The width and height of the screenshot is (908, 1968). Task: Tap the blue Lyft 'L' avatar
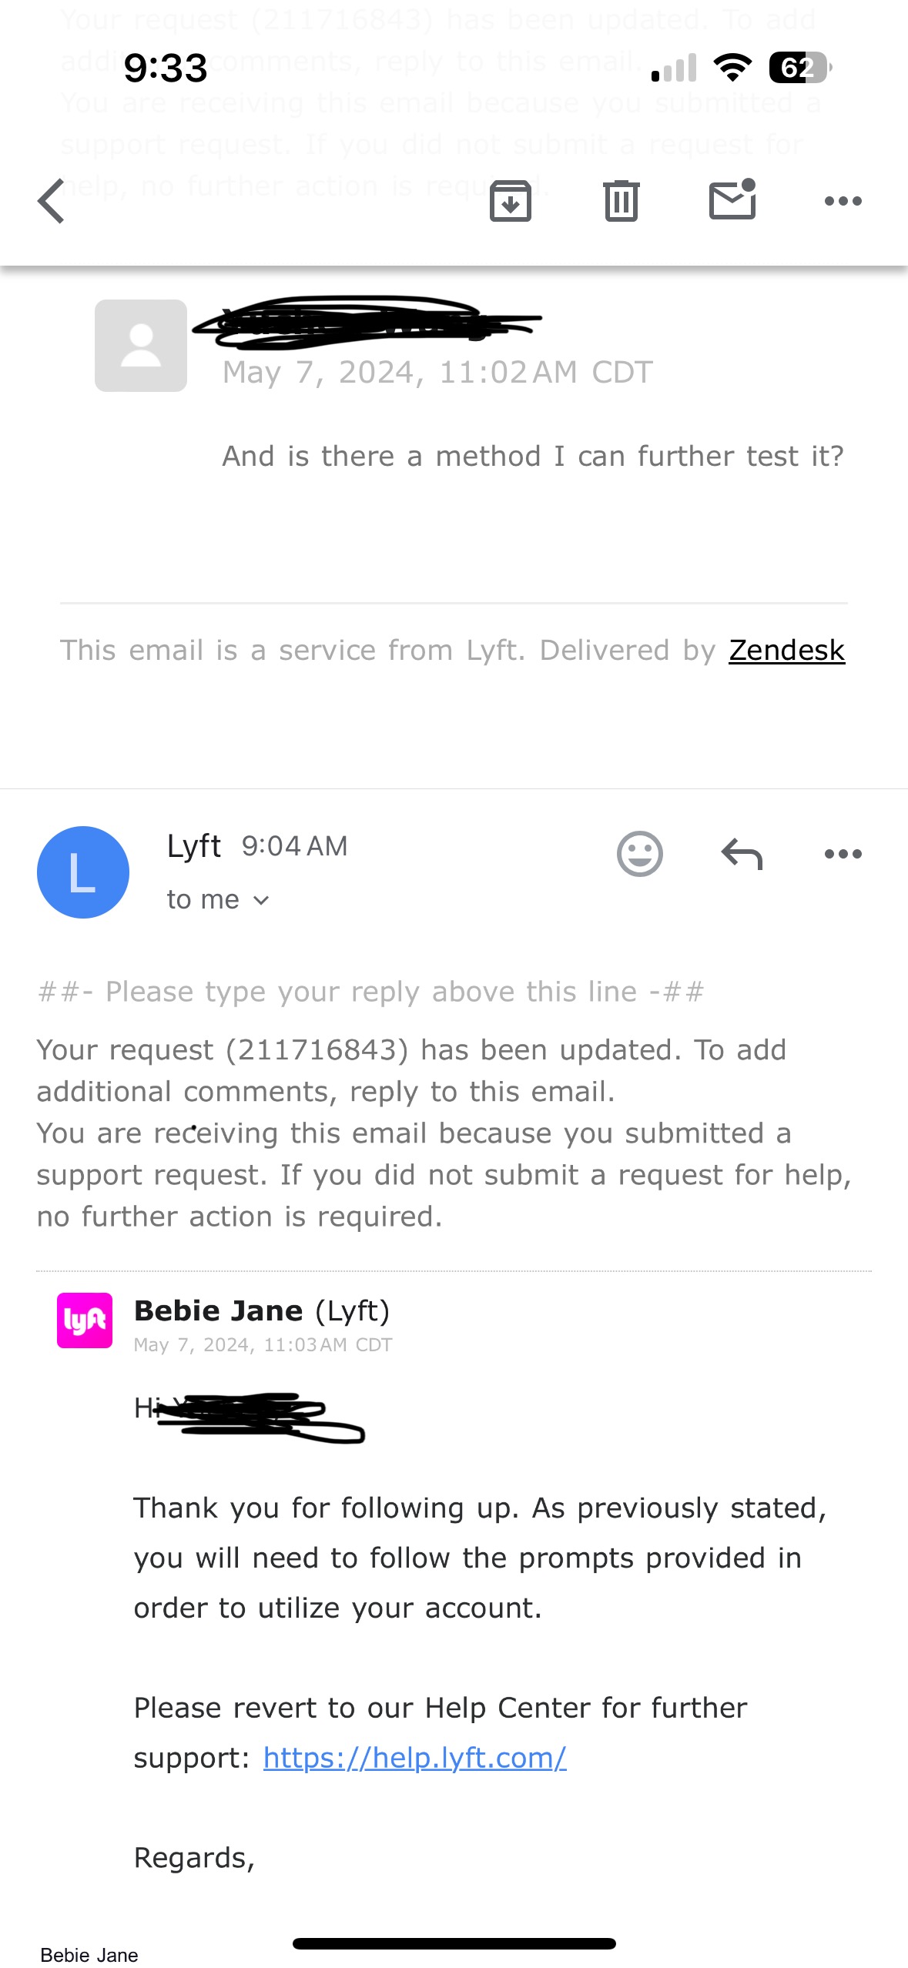[82, 872]
